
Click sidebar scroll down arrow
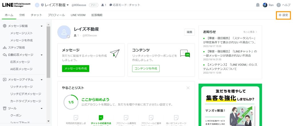pyautogui.click(x=48, y=121)
